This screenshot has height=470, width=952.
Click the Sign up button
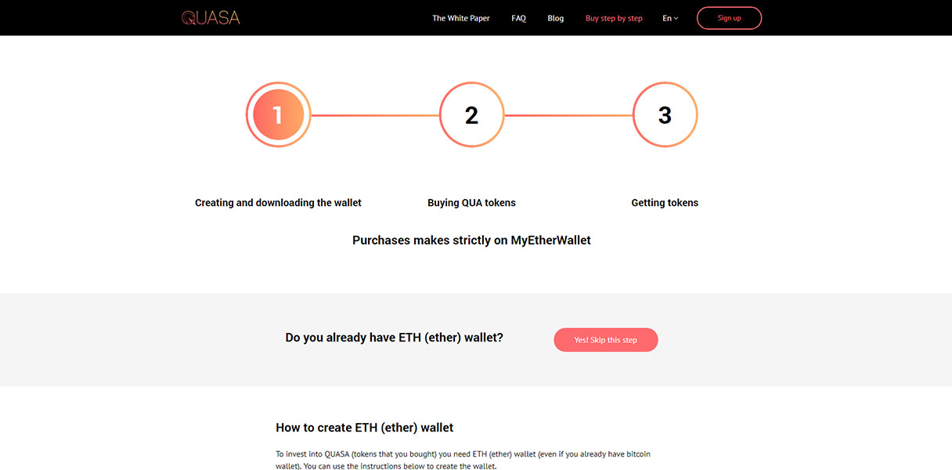coord(729,18)
